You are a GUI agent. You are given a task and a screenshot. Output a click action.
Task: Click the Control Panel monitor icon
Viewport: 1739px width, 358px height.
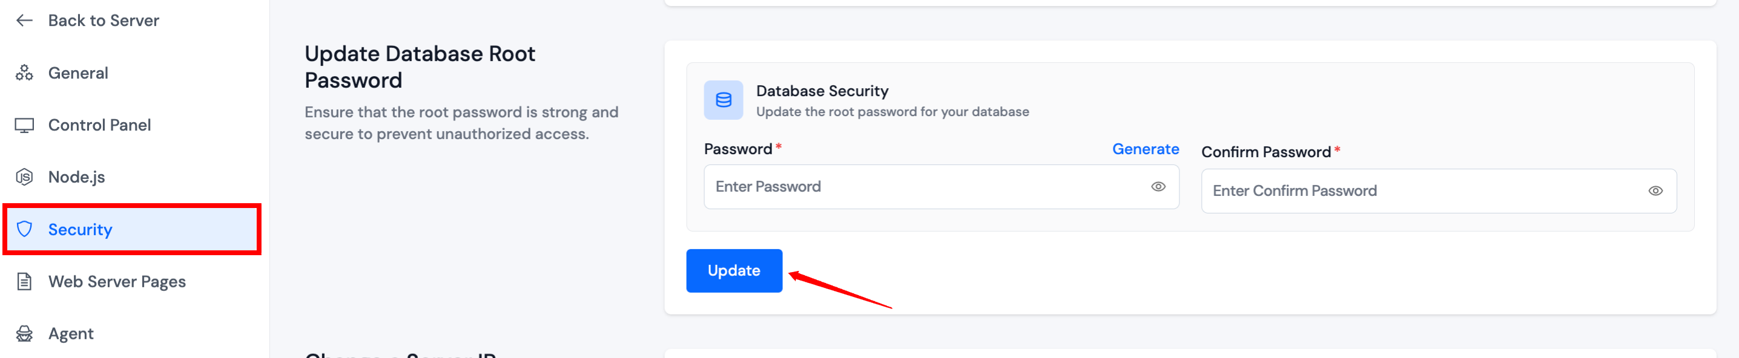click(24, 125)
